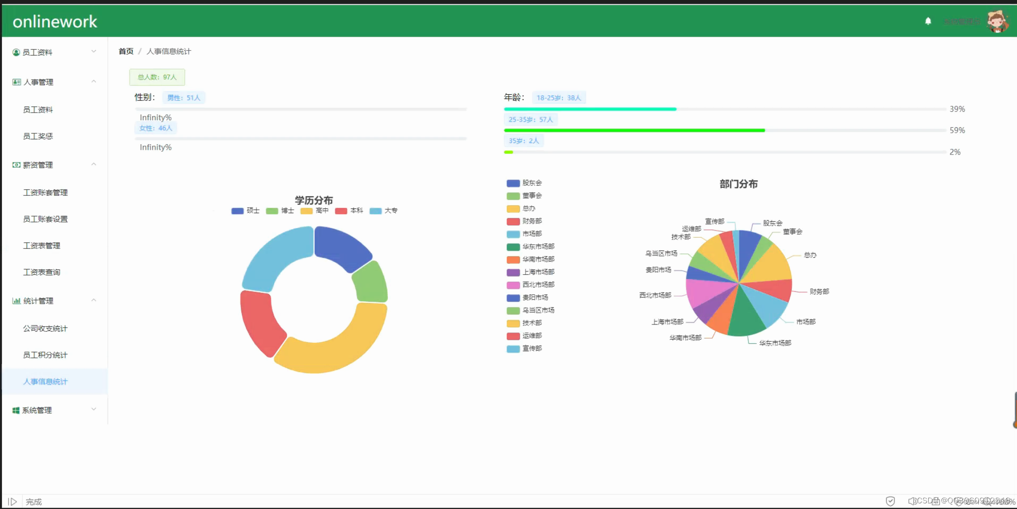1017x509 pixels.
Task: Select 员工积分统计 in sidebar
Action: pyautogui.click(x=46, y=355)
